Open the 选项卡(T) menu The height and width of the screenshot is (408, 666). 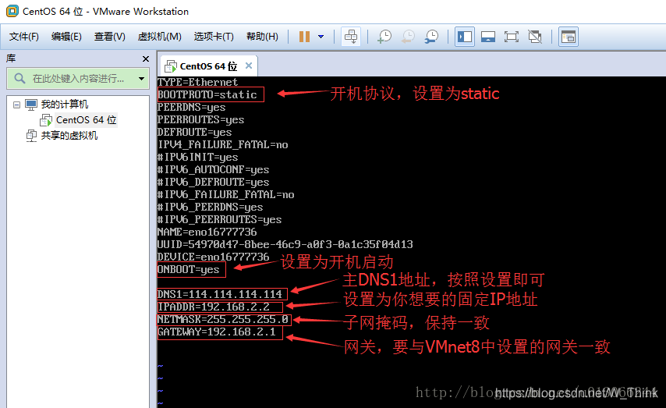click(214, 37)
